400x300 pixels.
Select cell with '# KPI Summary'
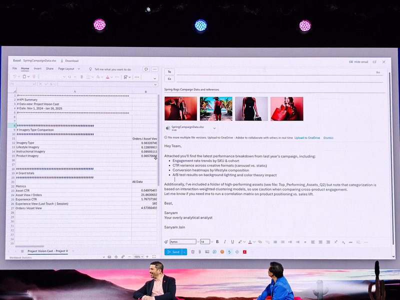point(74,99)
